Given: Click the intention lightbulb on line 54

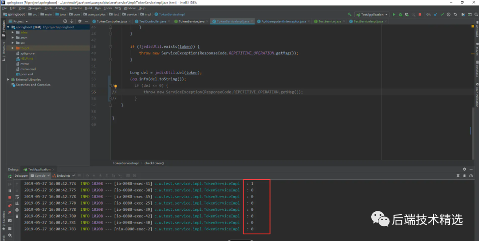Looking at the screenshot, I should pos(115,86).
